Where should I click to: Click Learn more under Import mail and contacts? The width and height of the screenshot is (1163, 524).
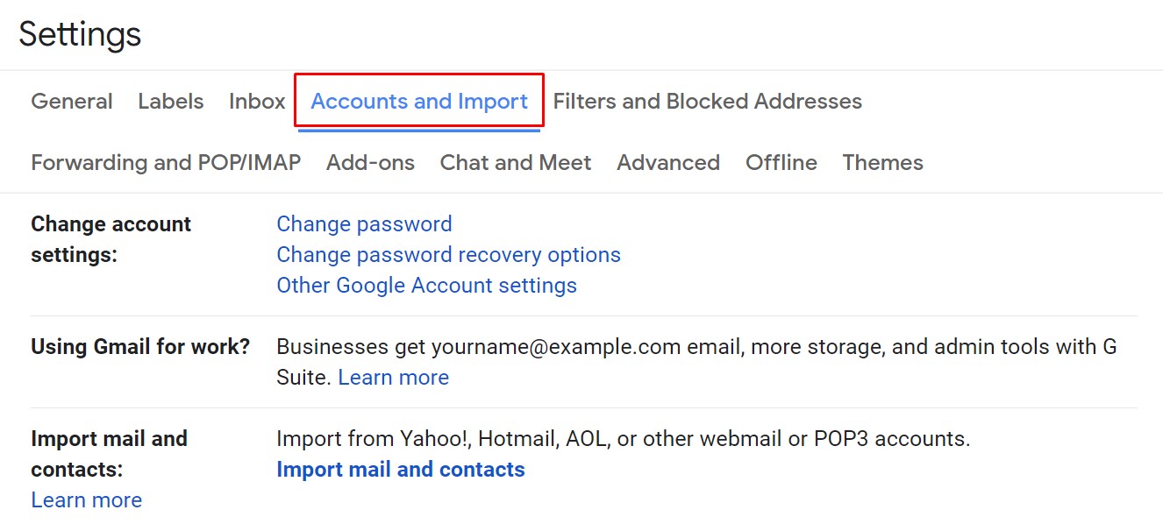click(x=87, y=500)
